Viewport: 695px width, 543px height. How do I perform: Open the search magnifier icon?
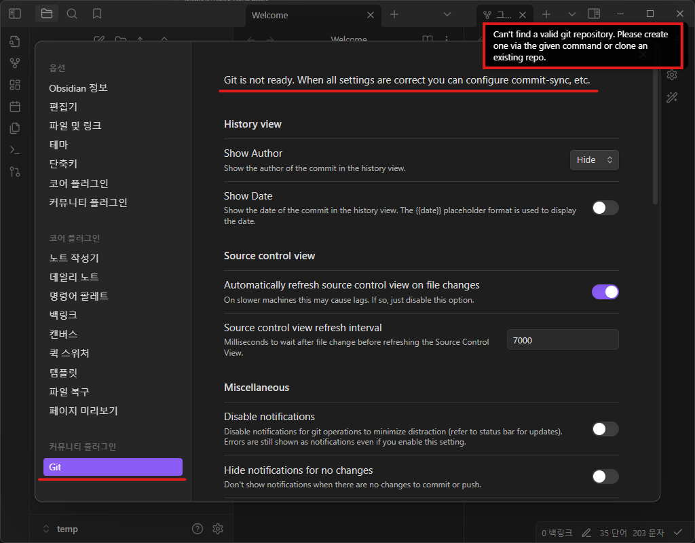[x=72, y=14]
